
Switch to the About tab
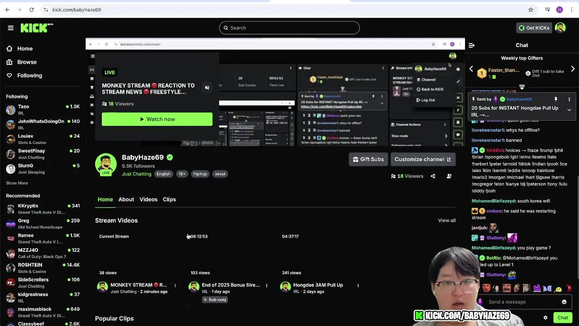pyautogui.click(x=126, y=200)
